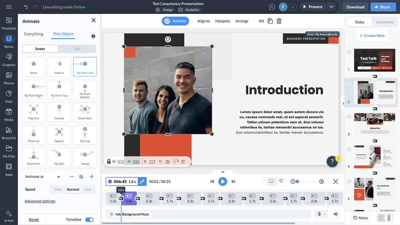Switch to slide layout view toggle
Viewport: 400px width, 225px height.
(x=271, y=181)
